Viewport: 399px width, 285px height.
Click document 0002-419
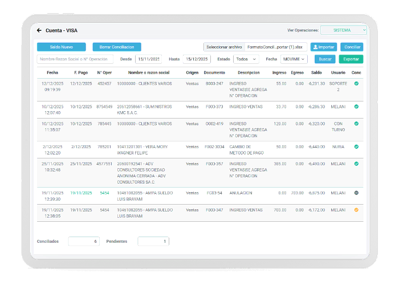tap(214, 124)
